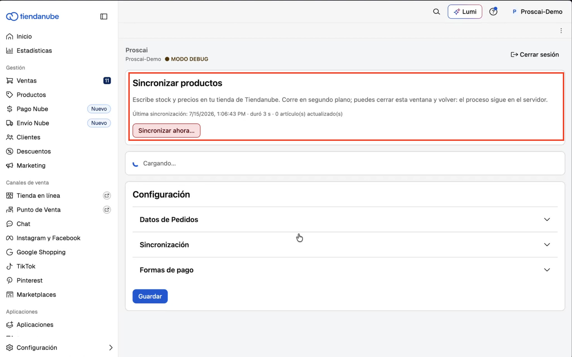Viewport: 572px width, 357px height.
Task: Click the tiendanube logo
Action: (x=32, y=16)
